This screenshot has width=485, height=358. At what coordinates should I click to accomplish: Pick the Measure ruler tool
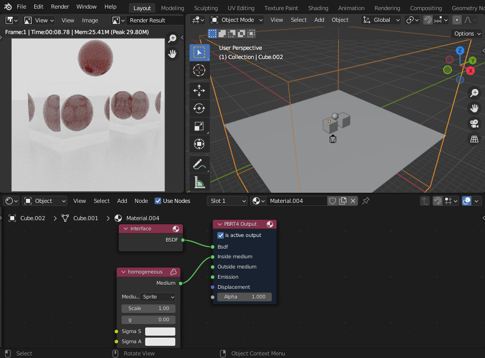tap(199, 182)
